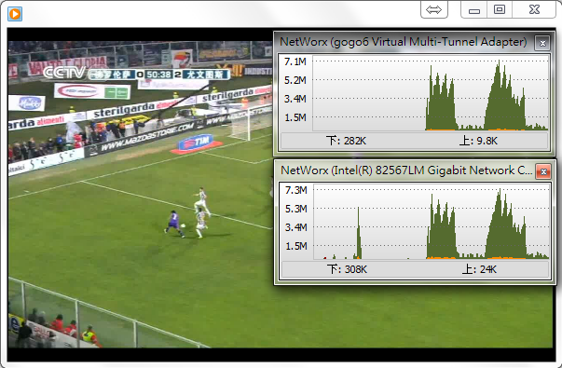
Task: Click the 5.3M axis label
Action: (x=296, y=209)
